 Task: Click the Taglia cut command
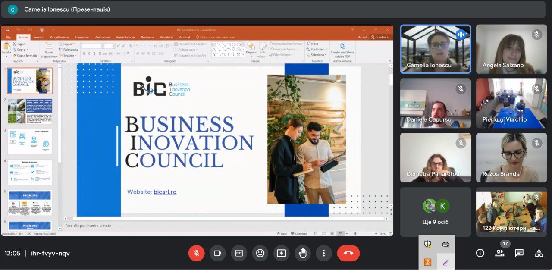click(x=19, y=44)
